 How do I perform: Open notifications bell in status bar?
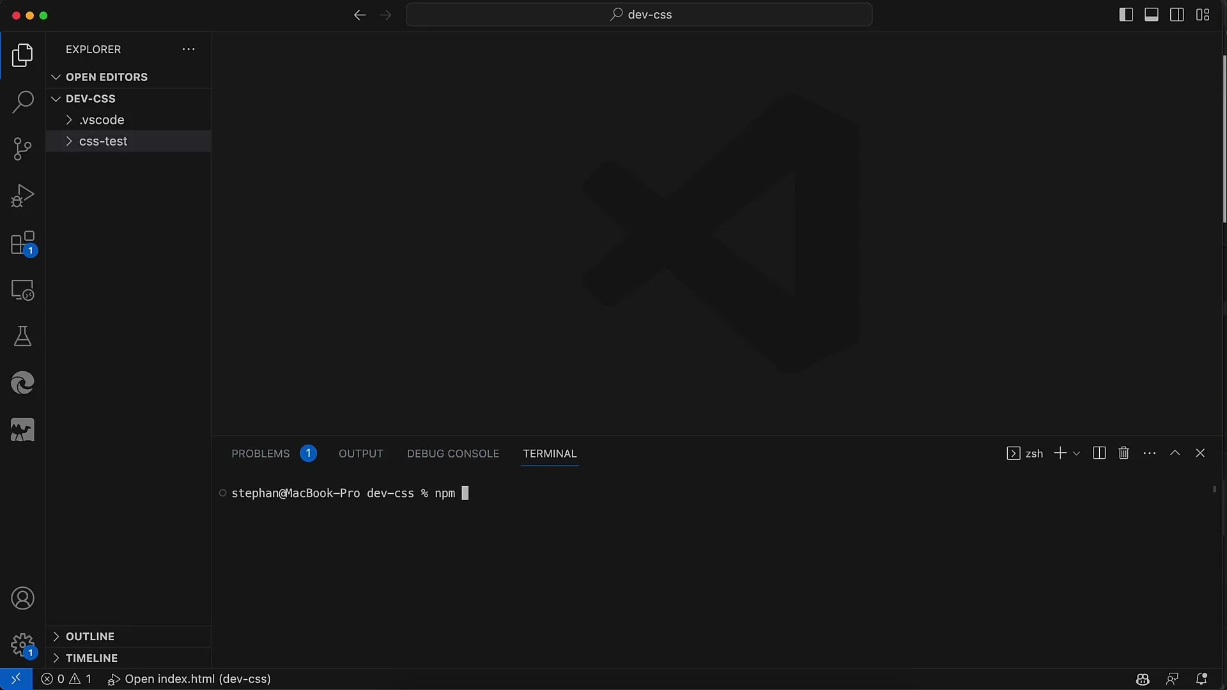(1201, 679)
